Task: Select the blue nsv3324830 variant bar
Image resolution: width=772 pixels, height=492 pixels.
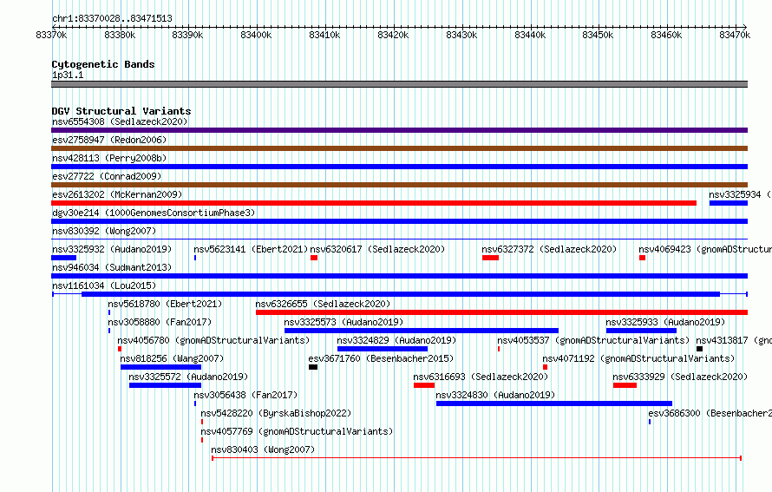Action: click(554, 403)
